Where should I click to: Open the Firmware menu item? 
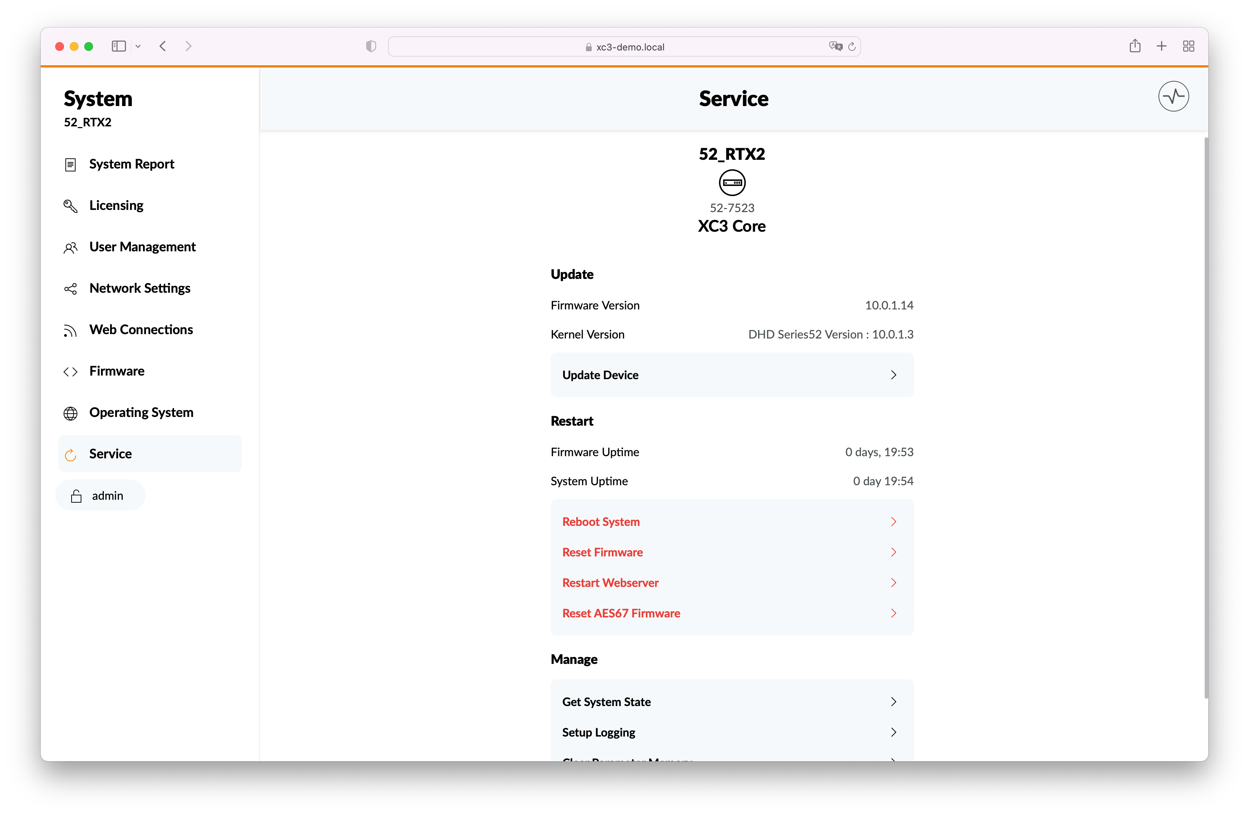point(150,372)
